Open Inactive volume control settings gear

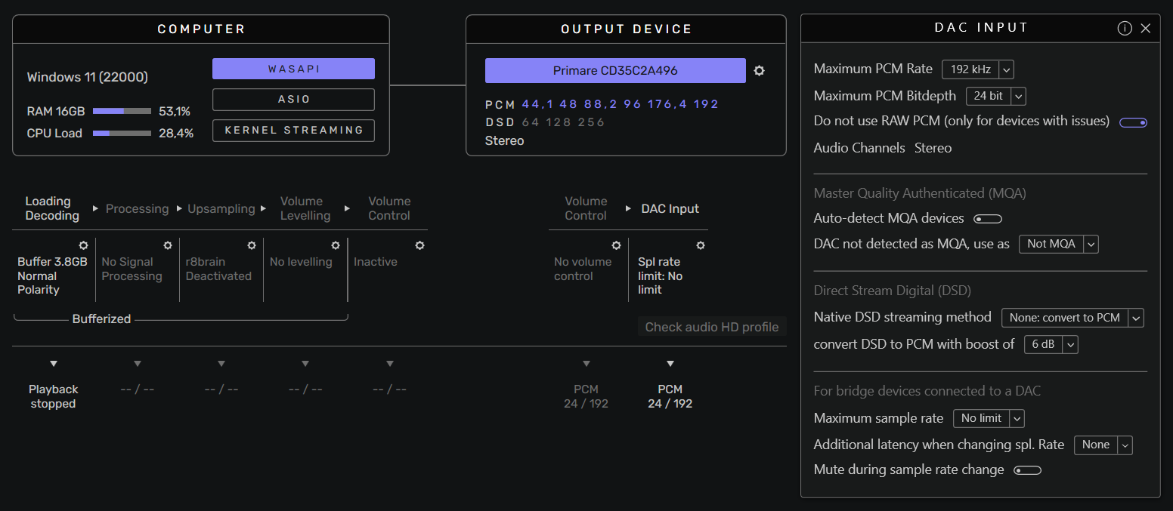(420, 245)
